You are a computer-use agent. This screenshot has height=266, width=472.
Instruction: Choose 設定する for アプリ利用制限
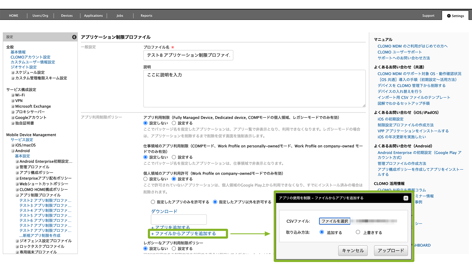coord(174,123)
